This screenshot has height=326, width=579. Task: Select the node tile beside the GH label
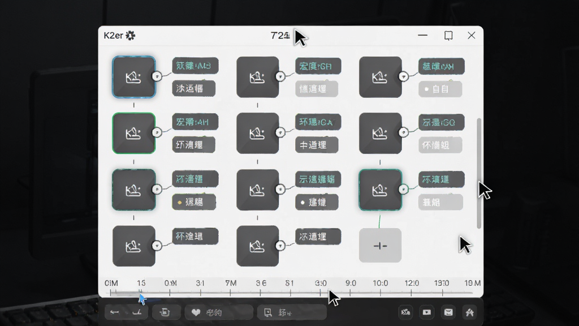point(258,77)
